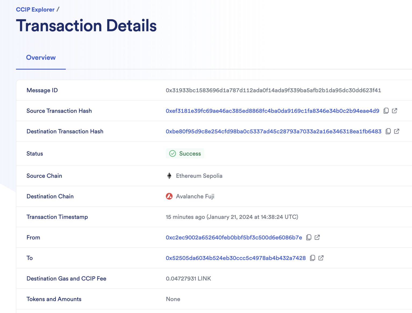This screenshot has width=412, height=313.
Task: Select the Tokens and Amounts value None
Action: click(x=173, y=299)
